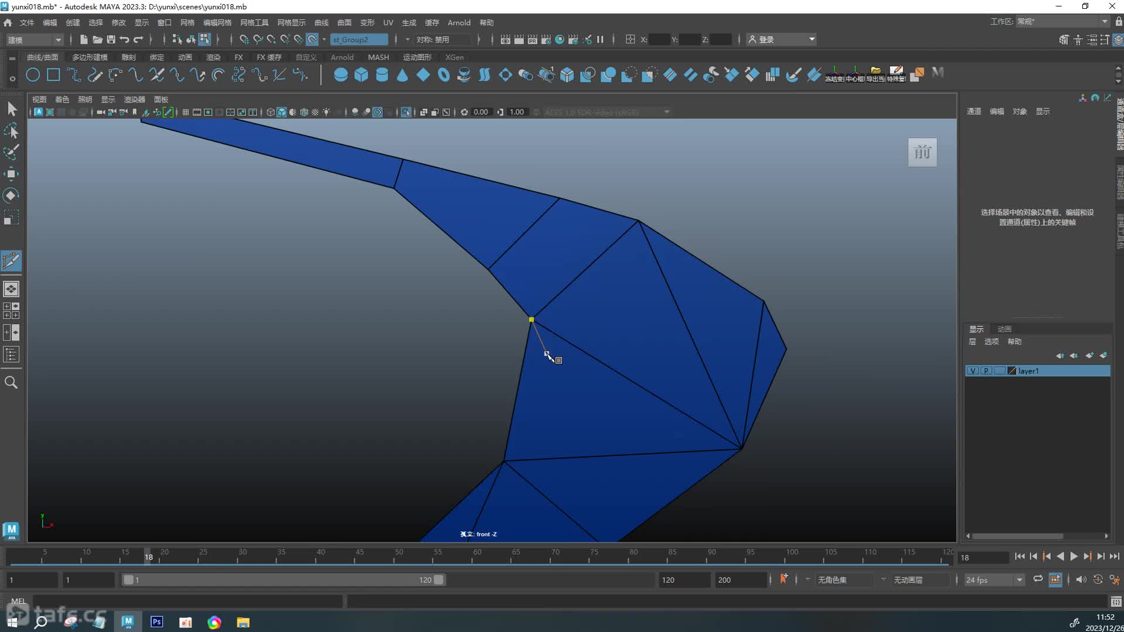
Task: Switch to the 多边形建模 shelf tab
Action: (90, 57)
